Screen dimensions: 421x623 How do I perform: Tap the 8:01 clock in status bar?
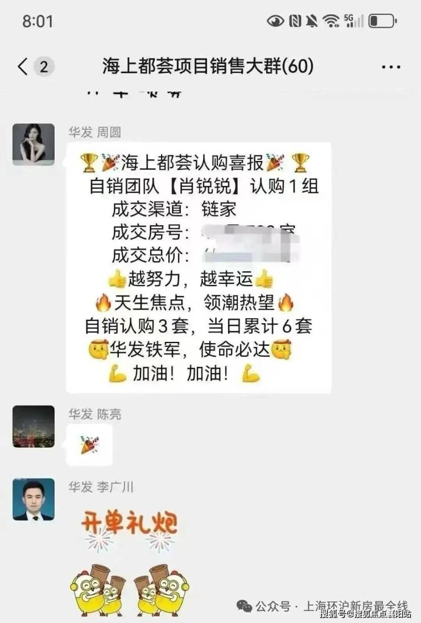tap(38, 21)
